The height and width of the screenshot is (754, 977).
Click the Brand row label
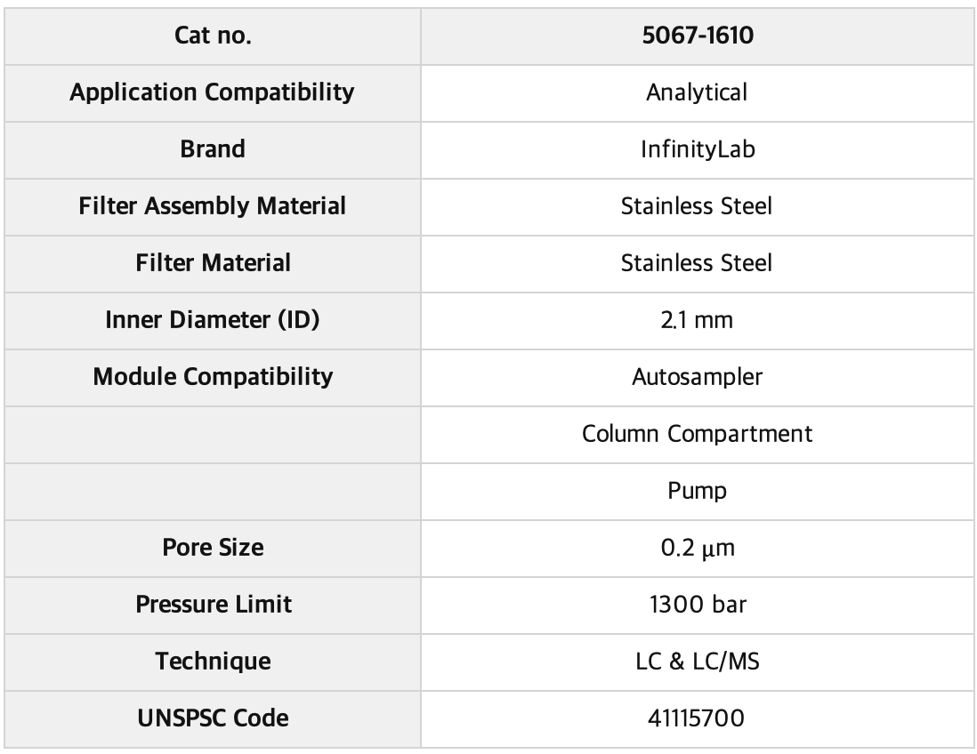pyautogui.click(x=213, y=149)
